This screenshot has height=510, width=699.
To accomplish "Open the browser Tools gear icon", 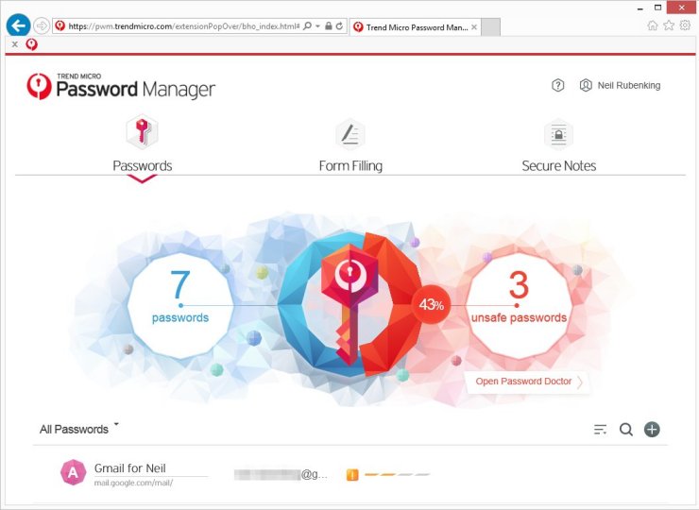I will pyautogui.click(x=685, y=25).
